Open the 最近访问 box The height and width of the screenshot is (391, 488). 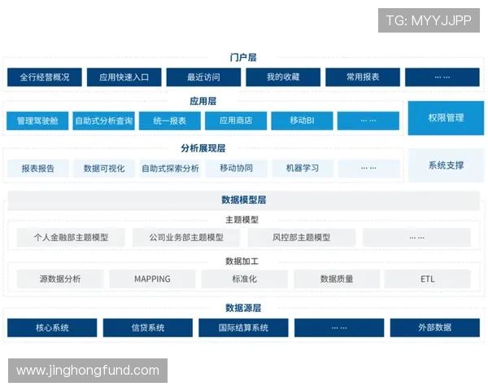pyautogui.click(x=203, y=77)
